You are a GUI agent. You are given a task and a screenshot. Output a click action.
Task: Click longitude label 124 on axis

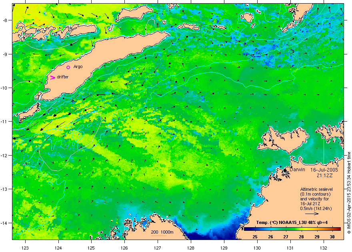[x=58, y=248]
